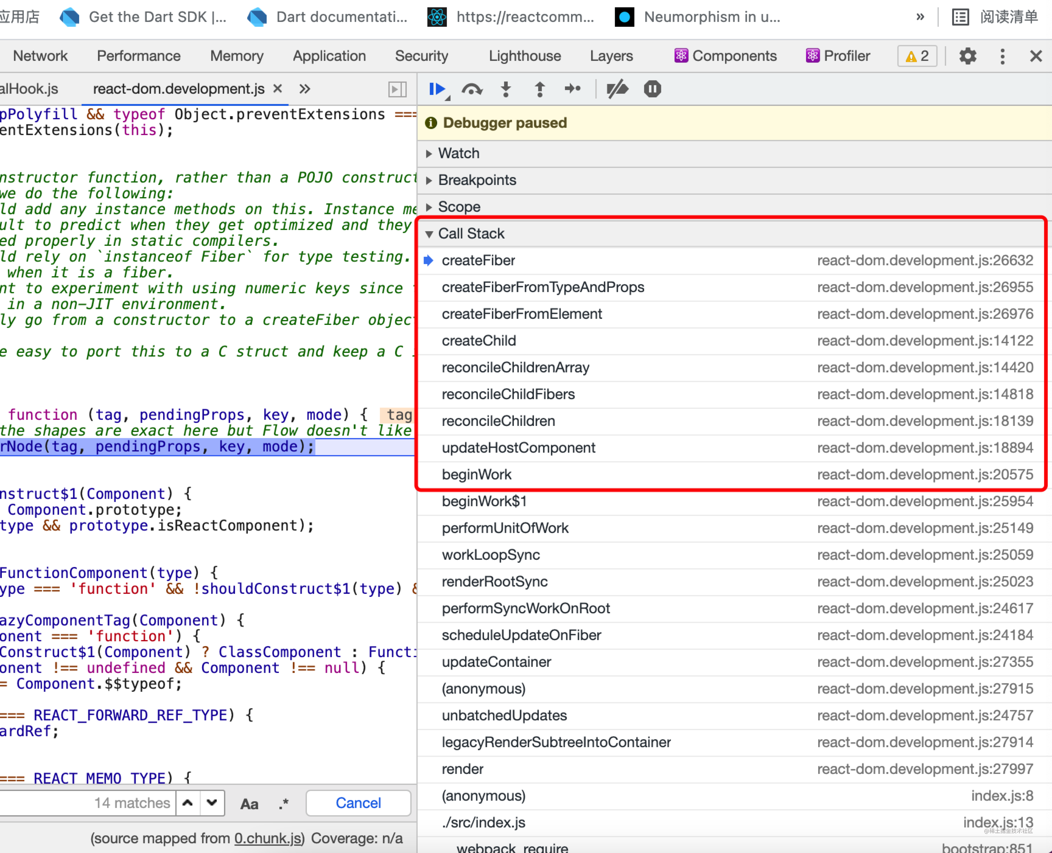Viewport: 1052px width, 853px height.
Task: Deactivate breakpoints toggle
Action: [x=617, y=89]
